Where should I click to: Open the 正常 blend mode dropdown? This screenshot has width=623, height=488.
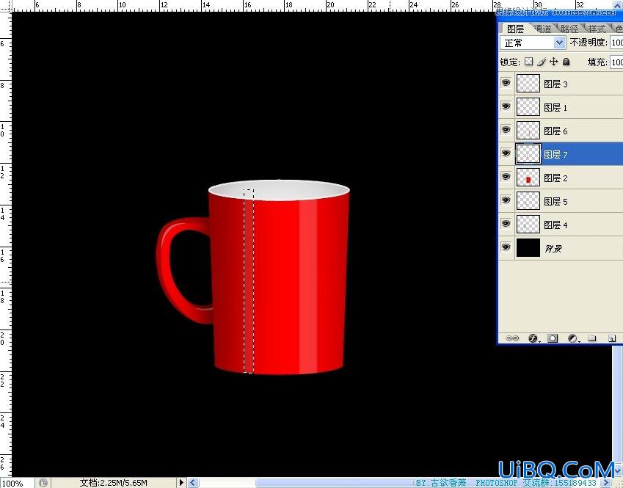(x=533, y=43)
